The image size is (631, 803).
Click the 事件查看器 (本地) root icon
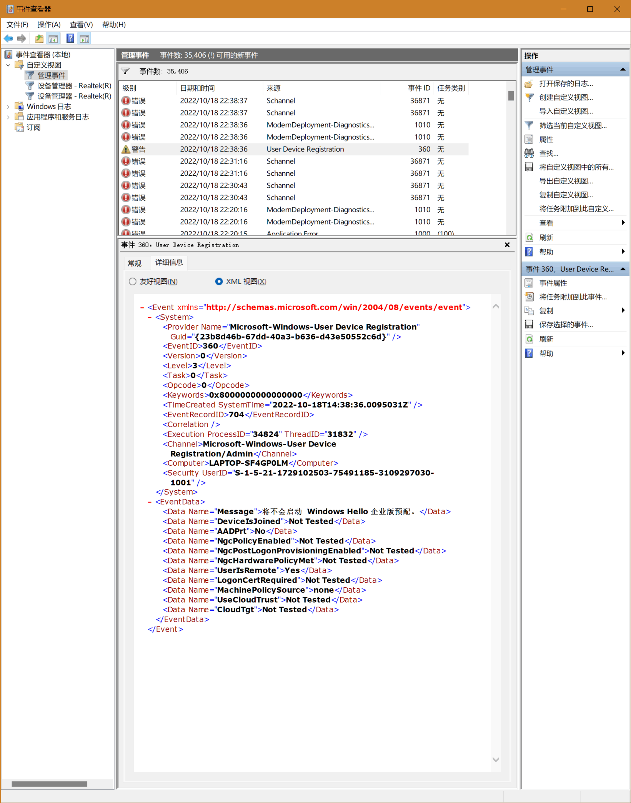[x=8, y=55]
